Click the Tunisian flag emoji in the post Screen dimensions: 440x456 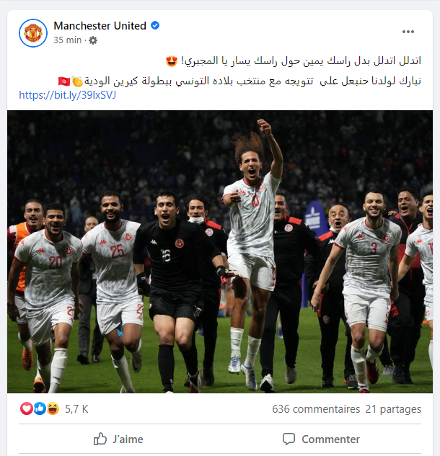[64, 81]
